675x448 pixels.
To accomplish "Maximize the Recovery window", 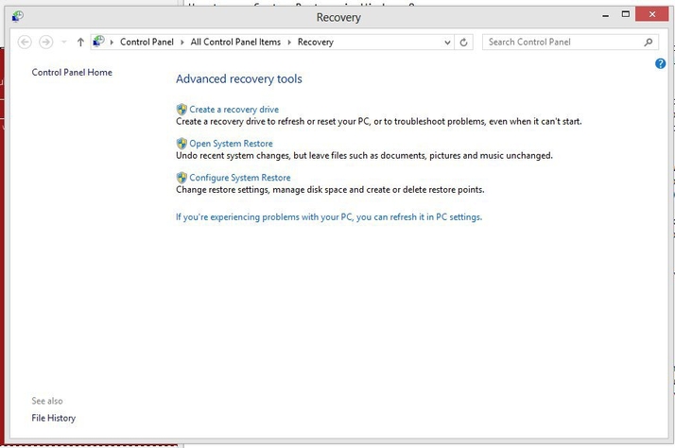I will pyautogui.click(x=626, y=14).
